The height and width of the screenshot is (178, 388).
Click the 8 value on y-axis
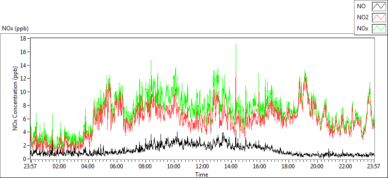25,105
